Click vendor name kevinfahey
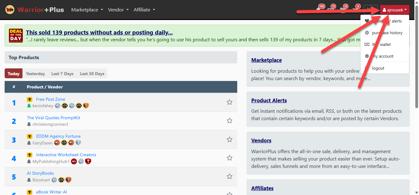Screen dimensions: 419x195 43,106
